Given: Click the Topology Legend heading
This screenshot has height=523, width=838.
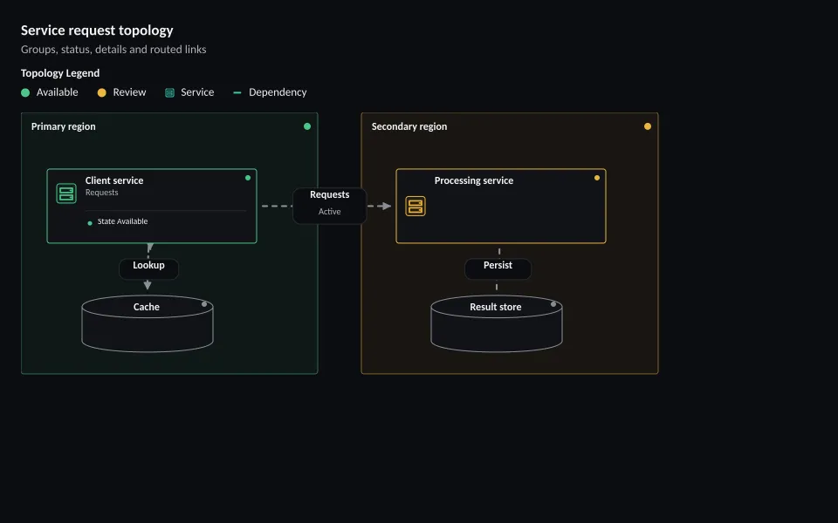Looking at the screenshot, I should 60,73.
